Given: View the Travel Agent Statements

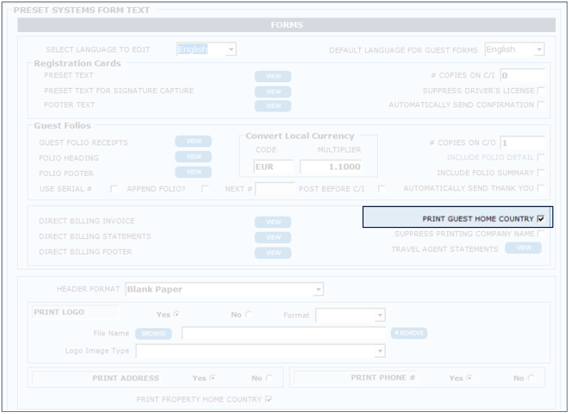Looking at the screenshot, I should [x=523, y=248].
